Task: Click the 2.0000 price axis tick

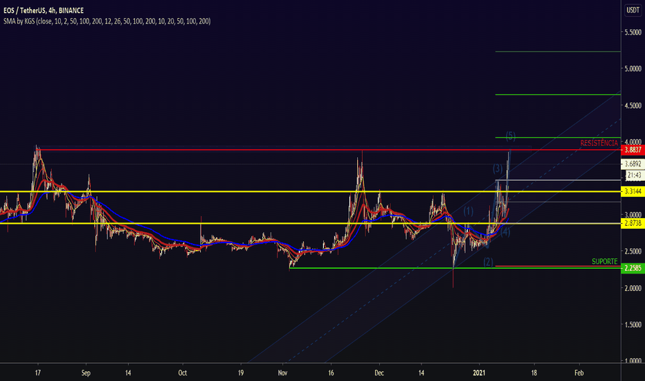Action: click(633, 288)
